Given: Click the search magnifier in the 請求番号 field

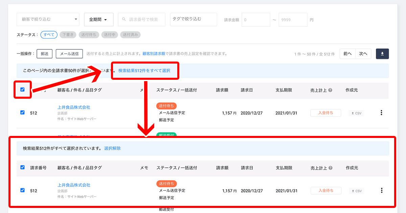Looking at the screenshot, I should click(x=124, y=20).
